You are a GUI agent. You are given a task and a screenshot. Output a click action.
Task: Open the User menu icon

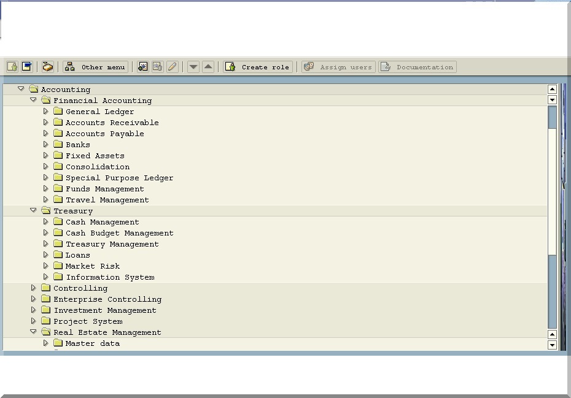12,67
